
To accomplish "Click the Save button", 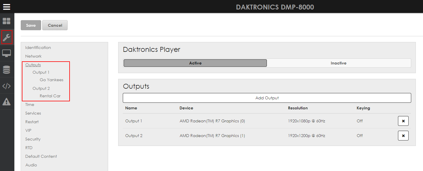I will pyautogui.click(x=31, y=25).
